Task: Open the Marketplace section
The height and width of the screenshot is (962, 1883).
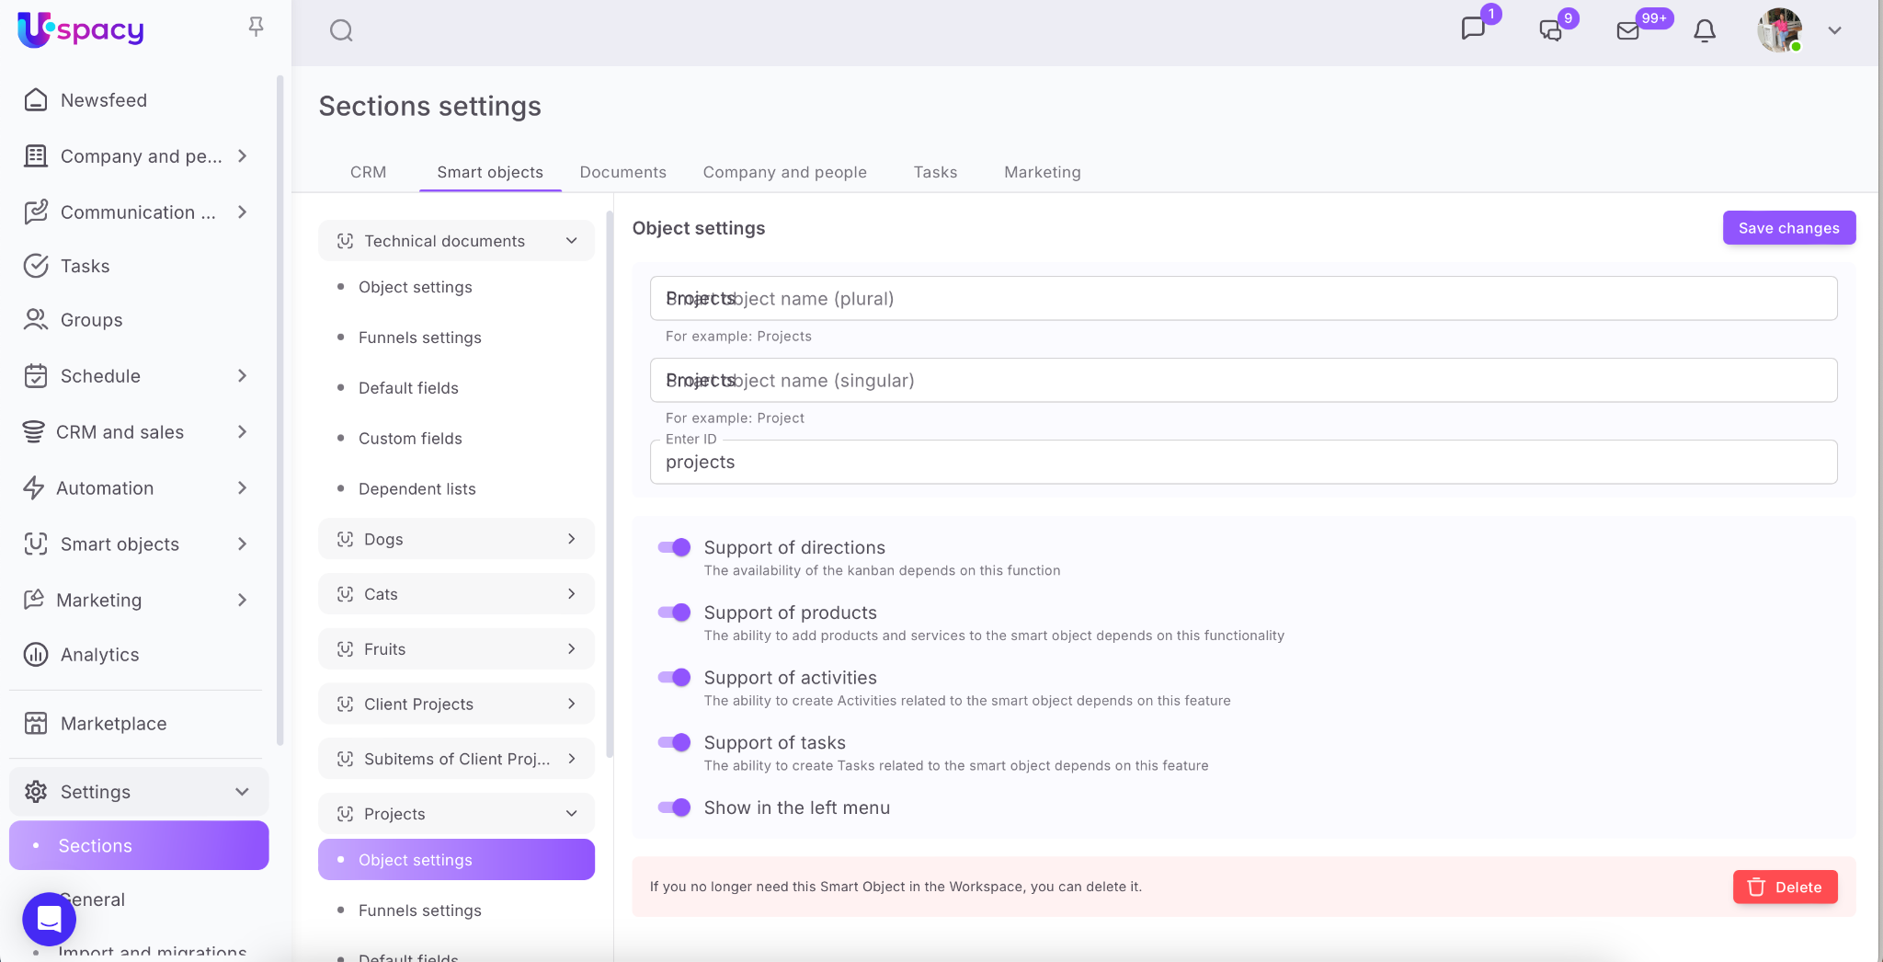Action: point(113,724)
